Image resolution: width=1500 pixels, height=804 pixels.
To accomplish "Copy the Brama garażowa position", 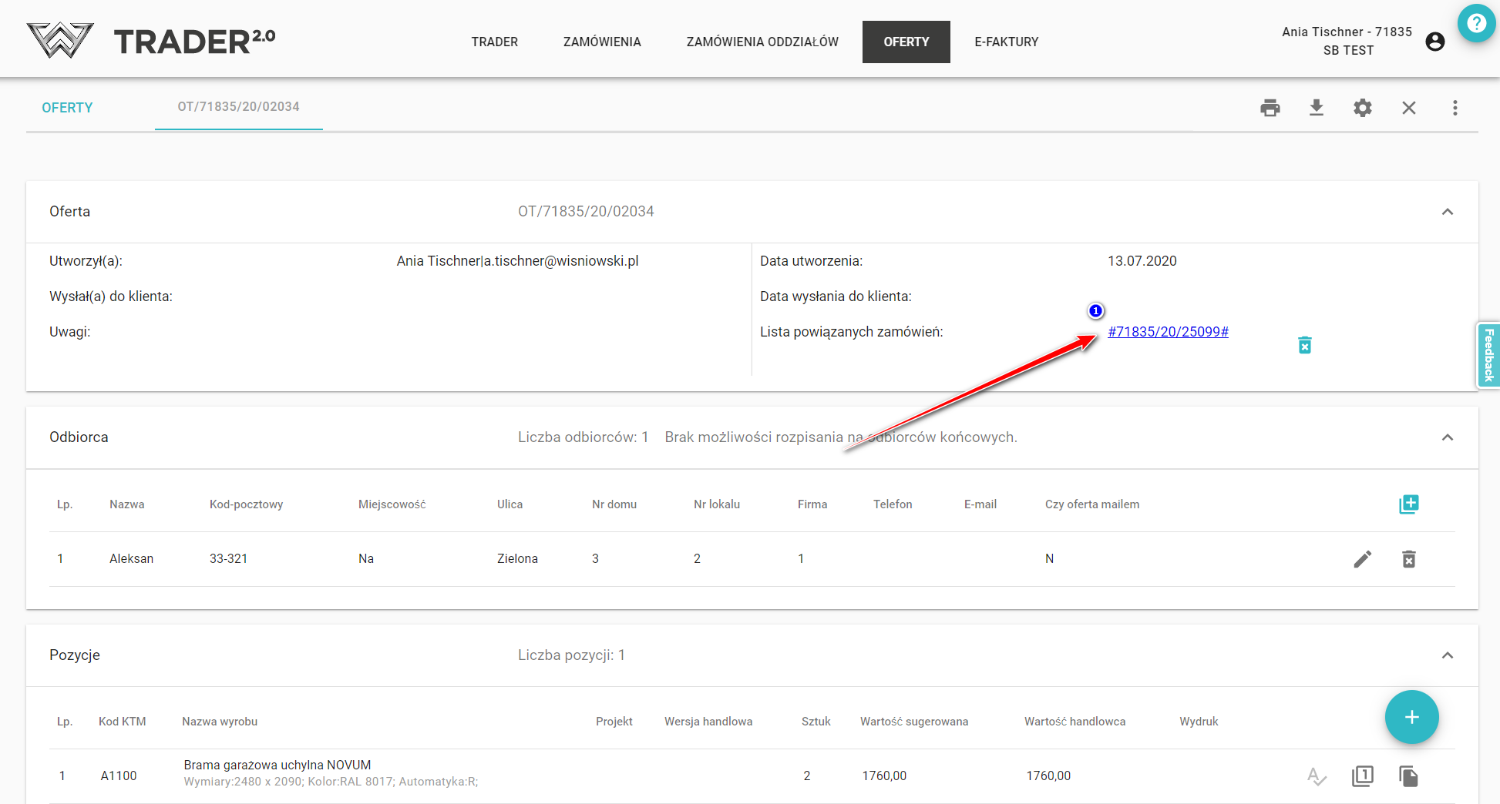I will (x=1408, y=776).
